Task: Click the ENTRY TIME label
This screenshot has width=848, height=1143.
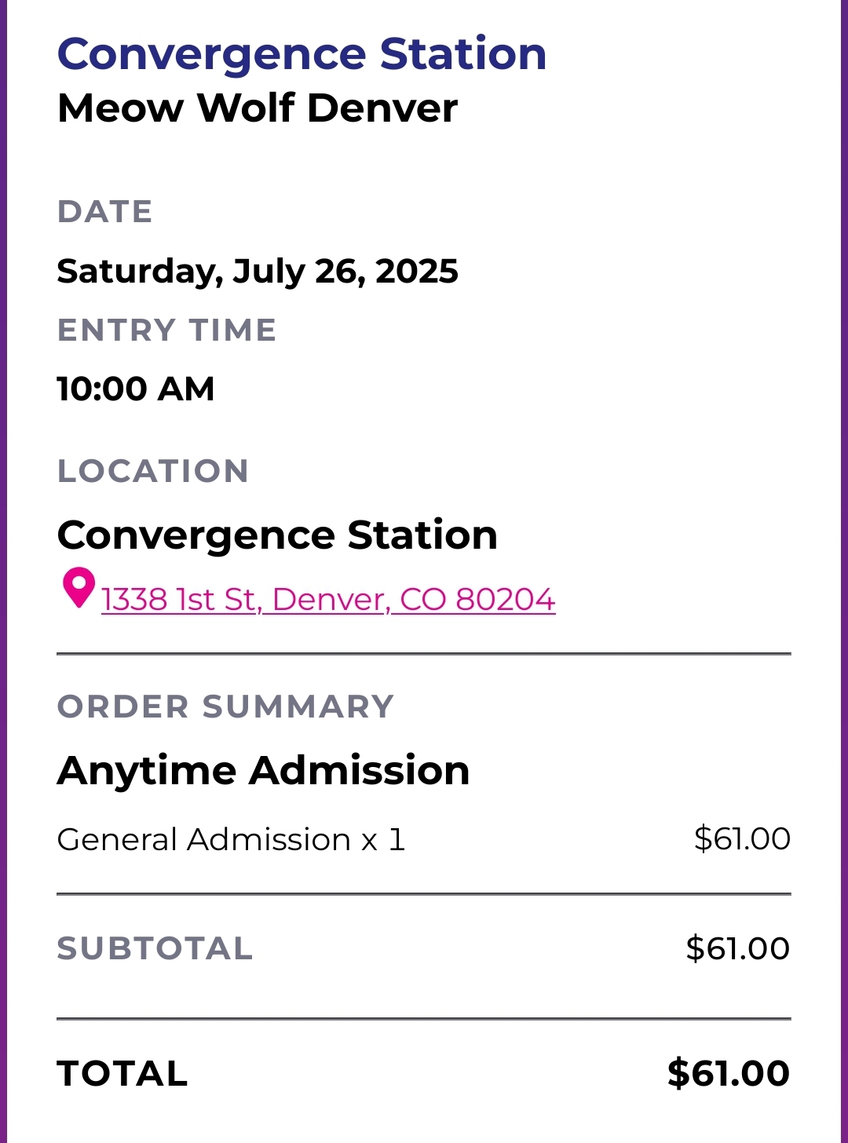Action: click(x=167, y=330)
